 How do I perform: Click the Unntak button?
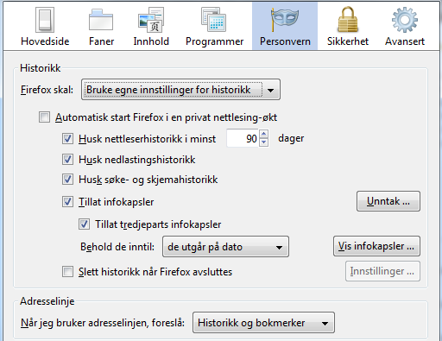click(x=388, y=201)
